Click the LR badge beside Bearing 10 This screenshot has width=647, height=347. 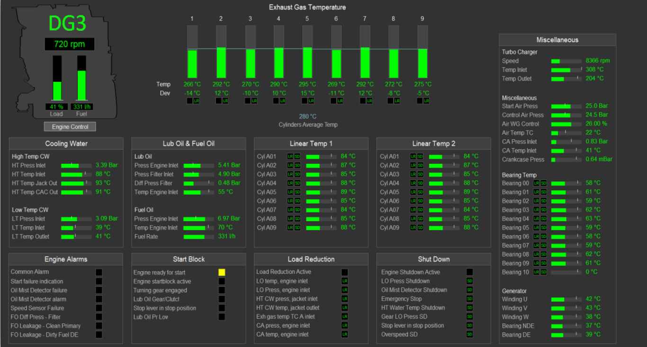coord(537,272)
